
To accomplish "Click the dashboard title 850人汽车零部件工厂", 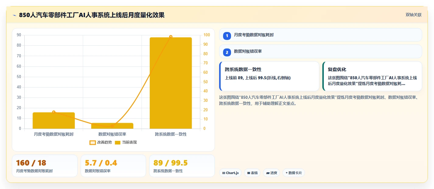I will tap(92, 15).
